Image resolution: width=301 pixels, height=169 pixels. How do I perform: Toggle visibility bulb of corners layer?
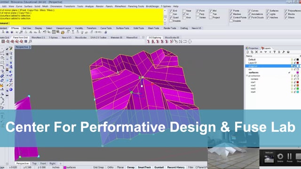292,79
